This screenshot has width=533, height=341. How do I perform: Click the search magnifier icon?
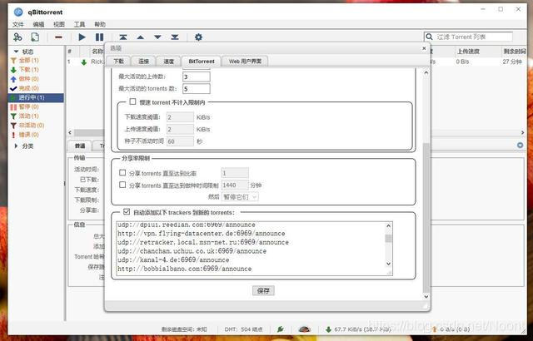(430, 37)
